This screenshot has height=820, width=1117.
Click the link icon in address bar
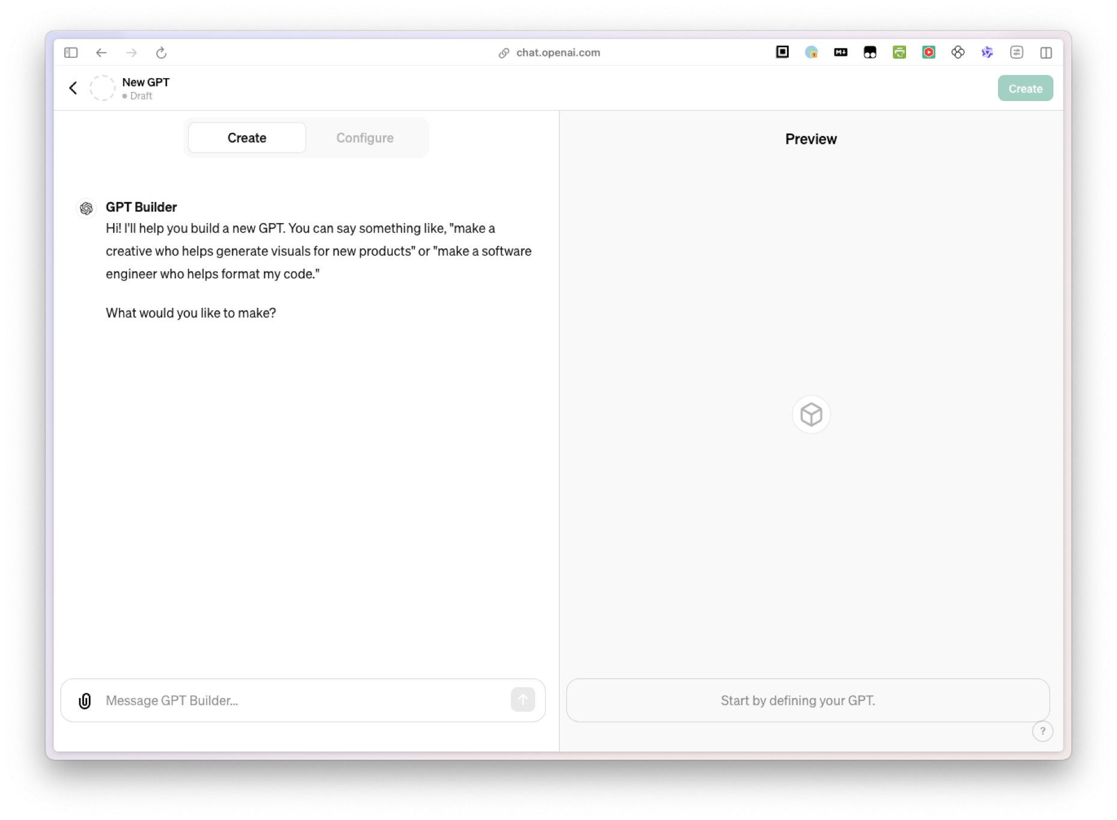[x=504, y=53]
